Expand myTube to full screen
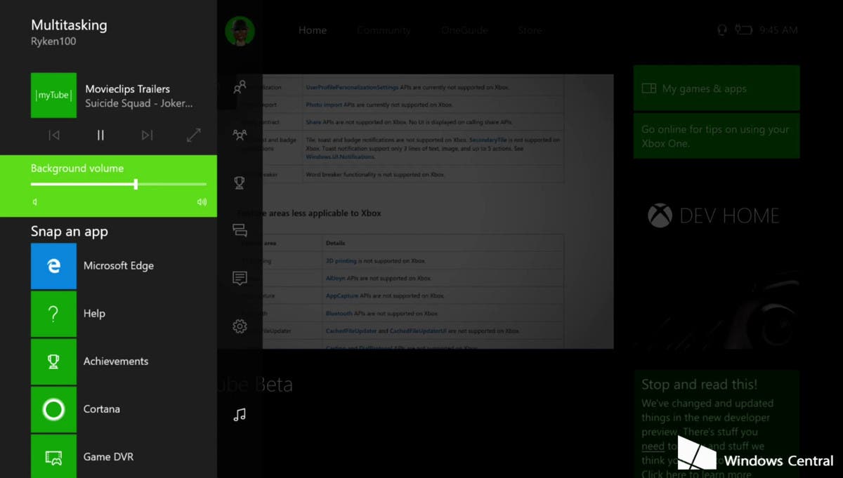 pos(194,135)
